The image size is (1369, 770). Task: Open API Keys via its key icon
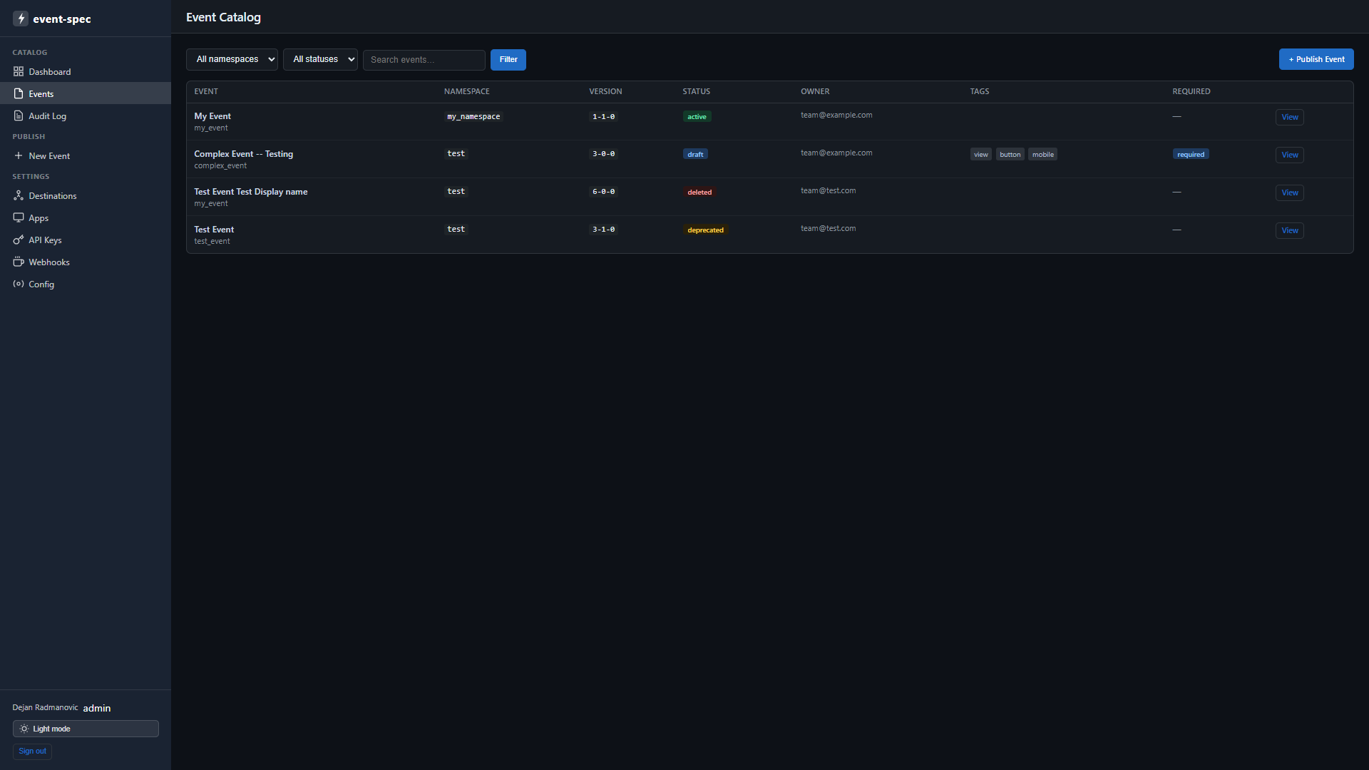[x=19, y=240]
